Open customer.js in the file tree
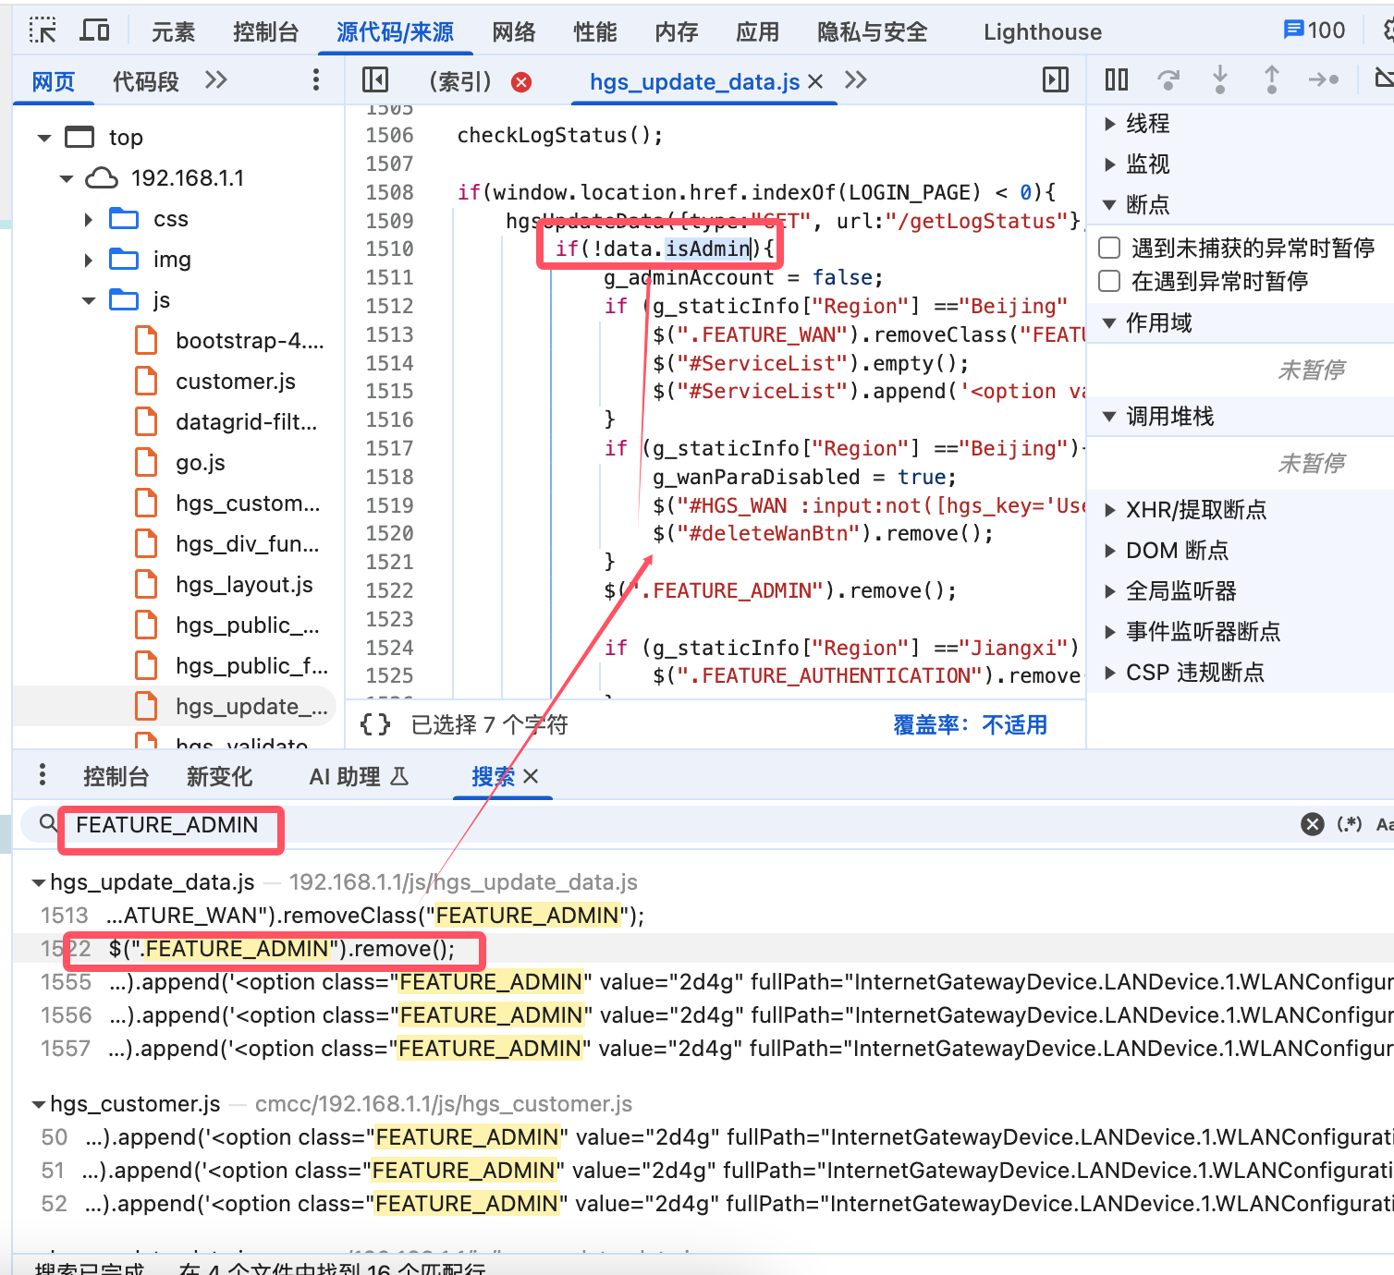Viewport: 1394px width, 1275px height. pyautogui.click(x=236, y=382)
